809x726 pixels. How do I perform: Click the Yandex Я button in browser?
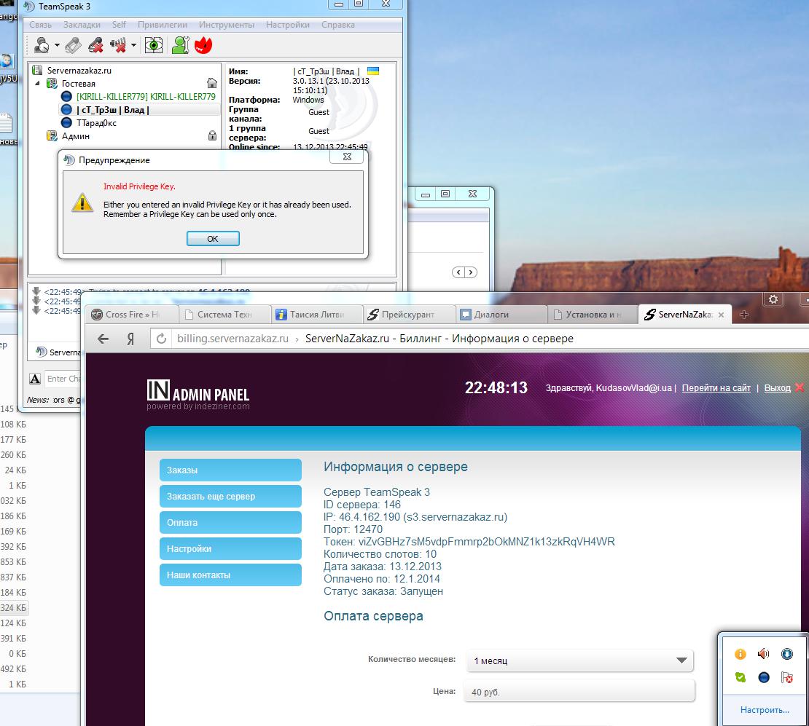click(131, 339)
